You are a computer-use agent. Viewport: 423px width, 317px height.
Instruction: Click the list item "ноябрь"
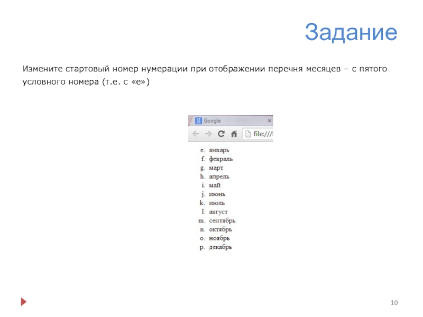tap(219, 238)
